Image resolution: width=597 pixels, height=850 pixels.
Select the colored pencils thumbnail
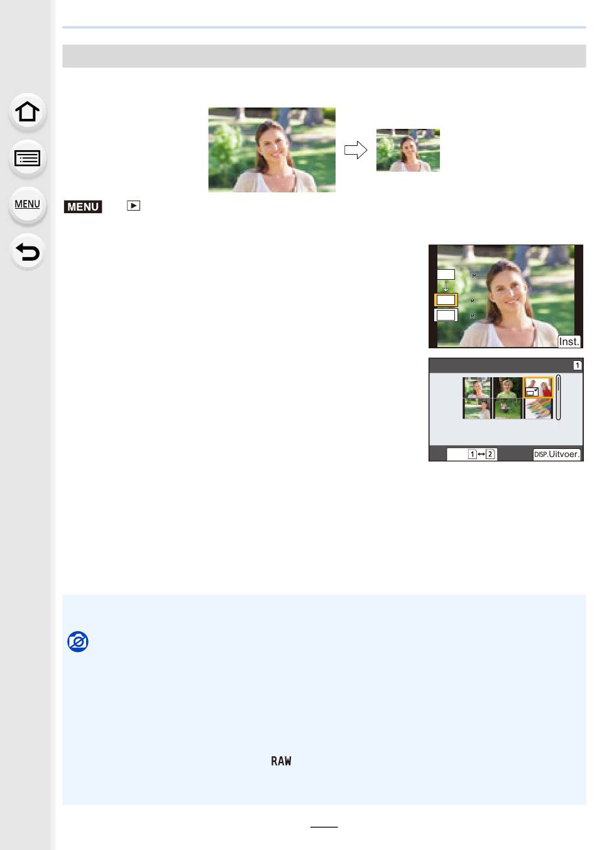539,409
